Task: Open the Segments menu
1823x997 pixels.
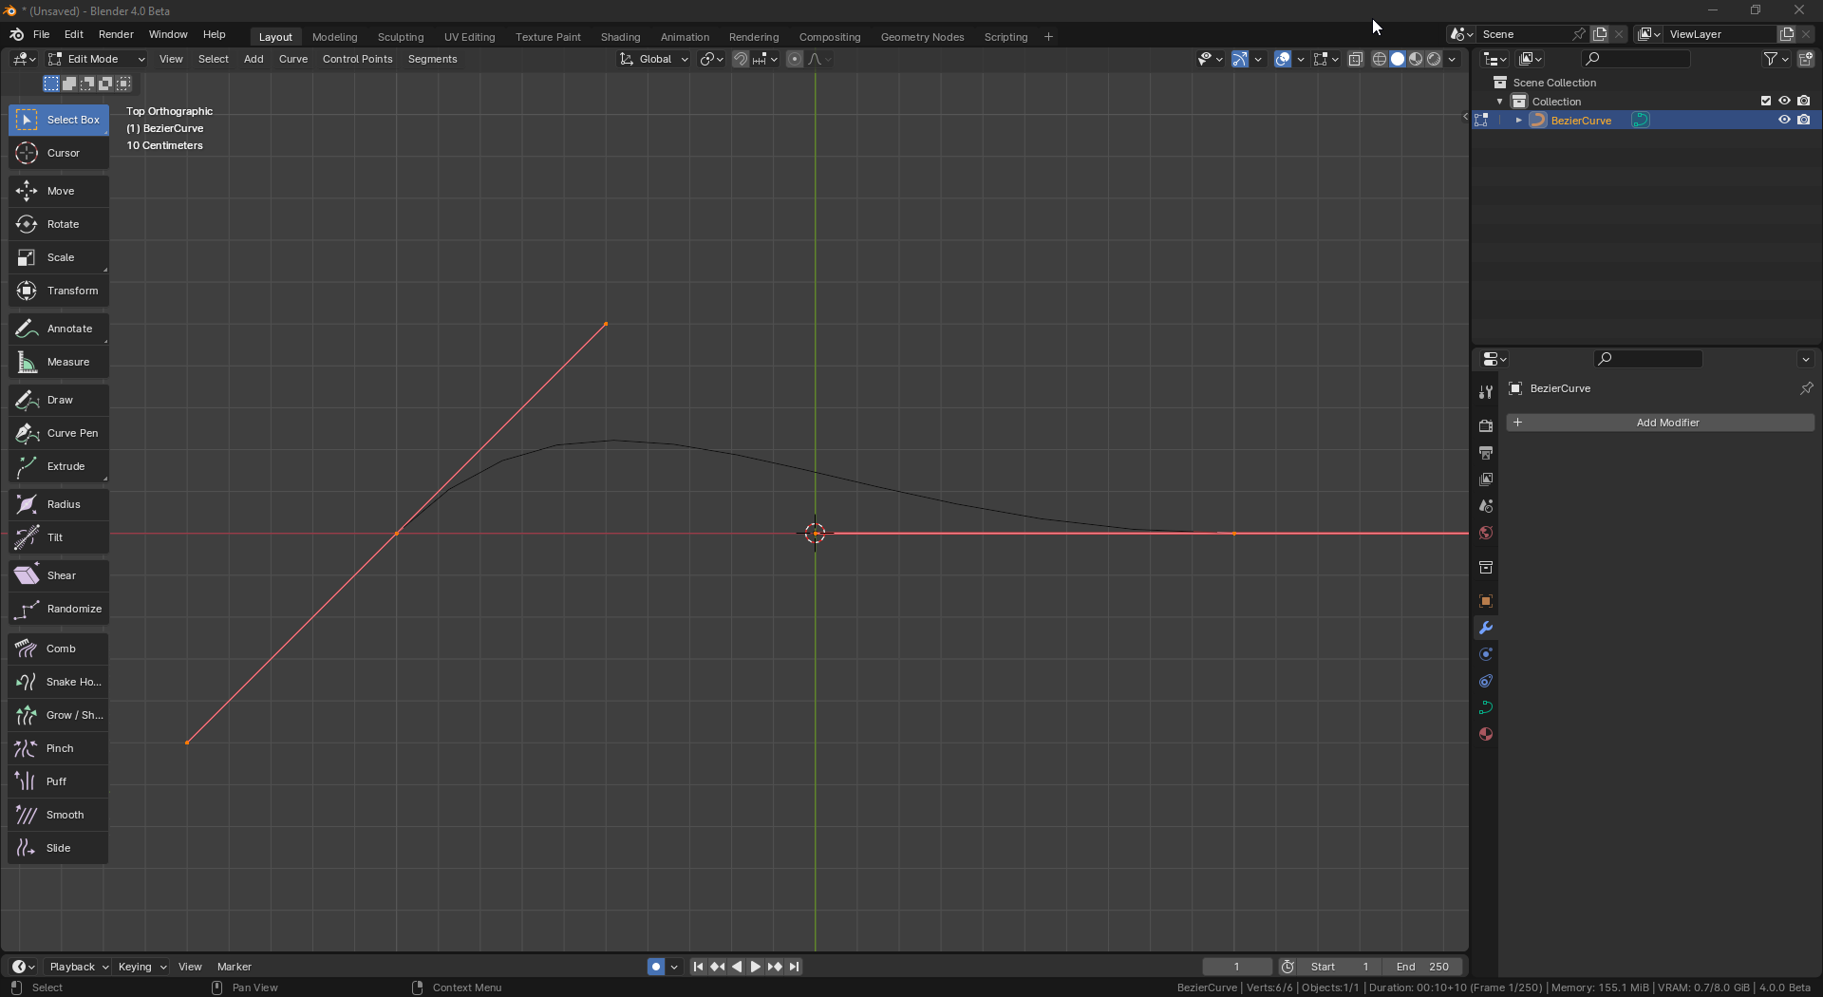Action: click(432, 59)
